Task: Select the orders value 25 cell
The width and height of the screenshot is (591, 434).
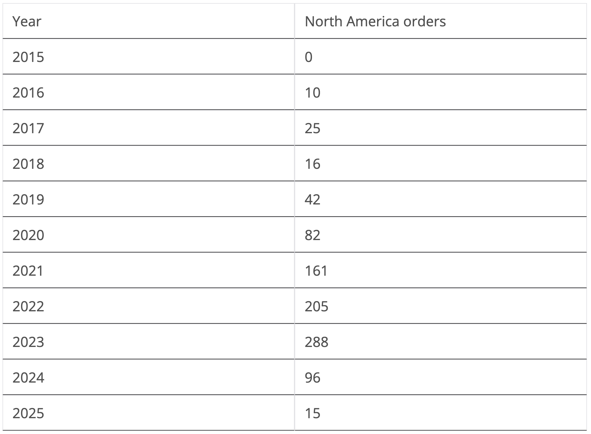Action: 312,128
